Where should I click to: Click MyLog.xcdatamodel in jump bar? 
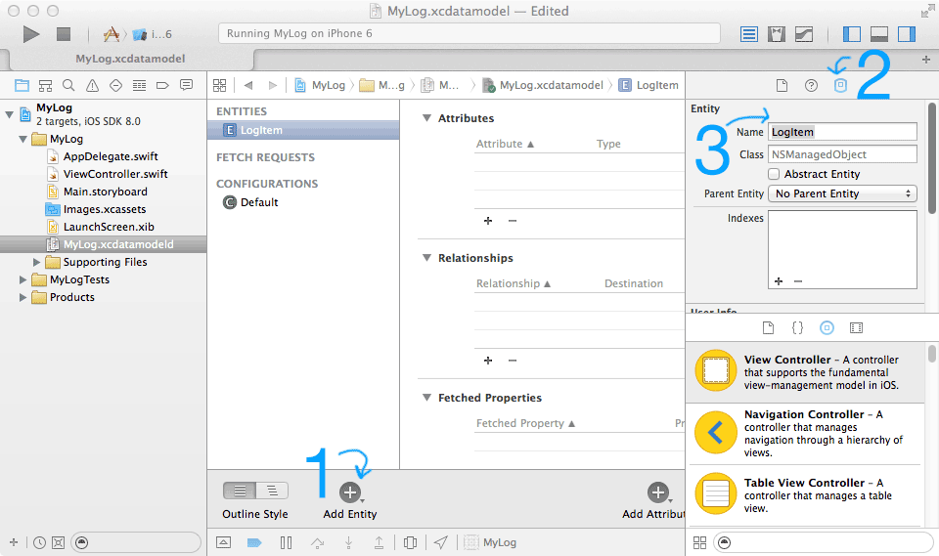coord(544,86)
